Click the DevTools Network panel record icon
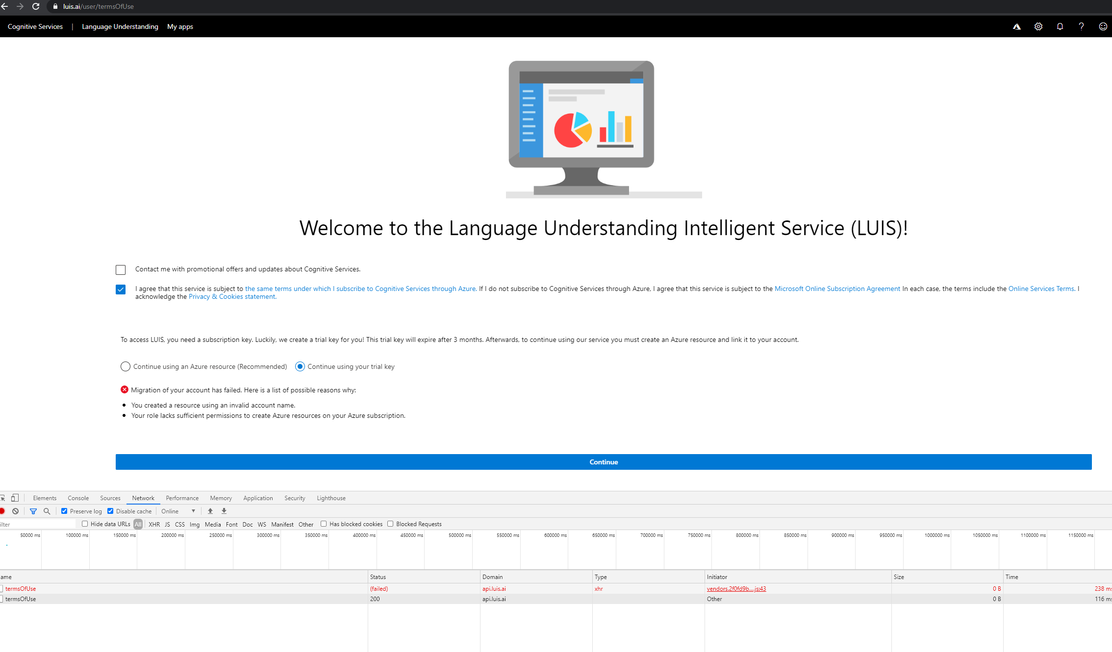The image size is (1112, 652). point(3,511)
